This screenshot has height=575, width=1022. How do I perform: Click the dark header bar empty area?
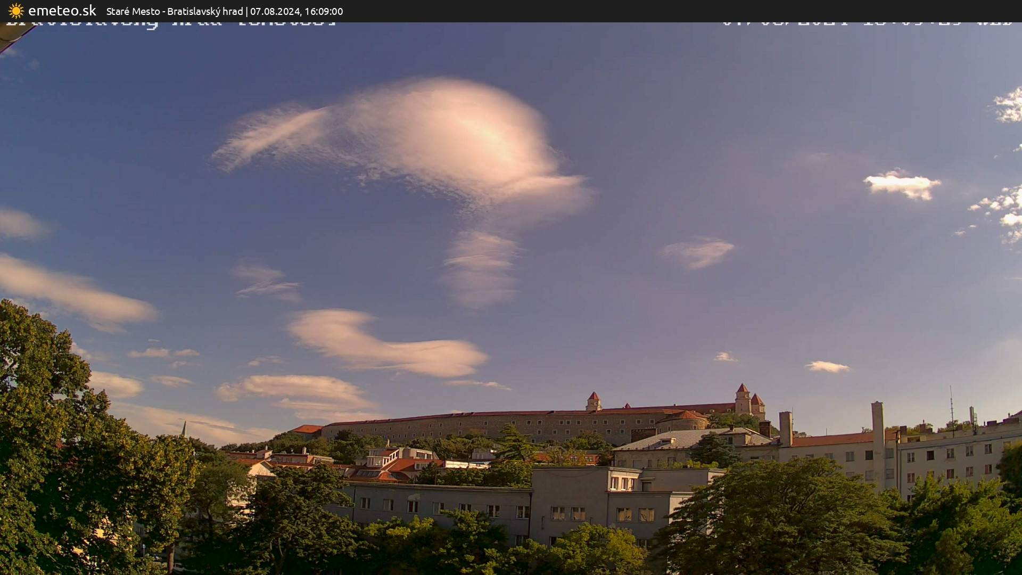[639, 11]
